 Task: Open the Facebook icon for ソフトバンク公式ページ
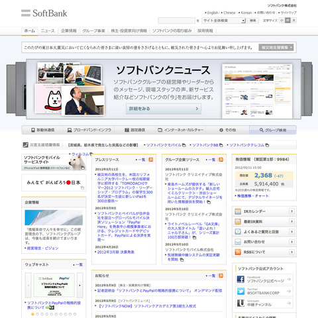click(240, 280)
